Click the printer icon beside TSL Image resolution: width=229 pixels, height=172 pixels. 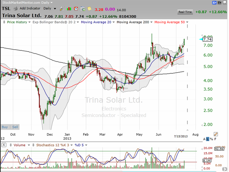tap(16, 9)
